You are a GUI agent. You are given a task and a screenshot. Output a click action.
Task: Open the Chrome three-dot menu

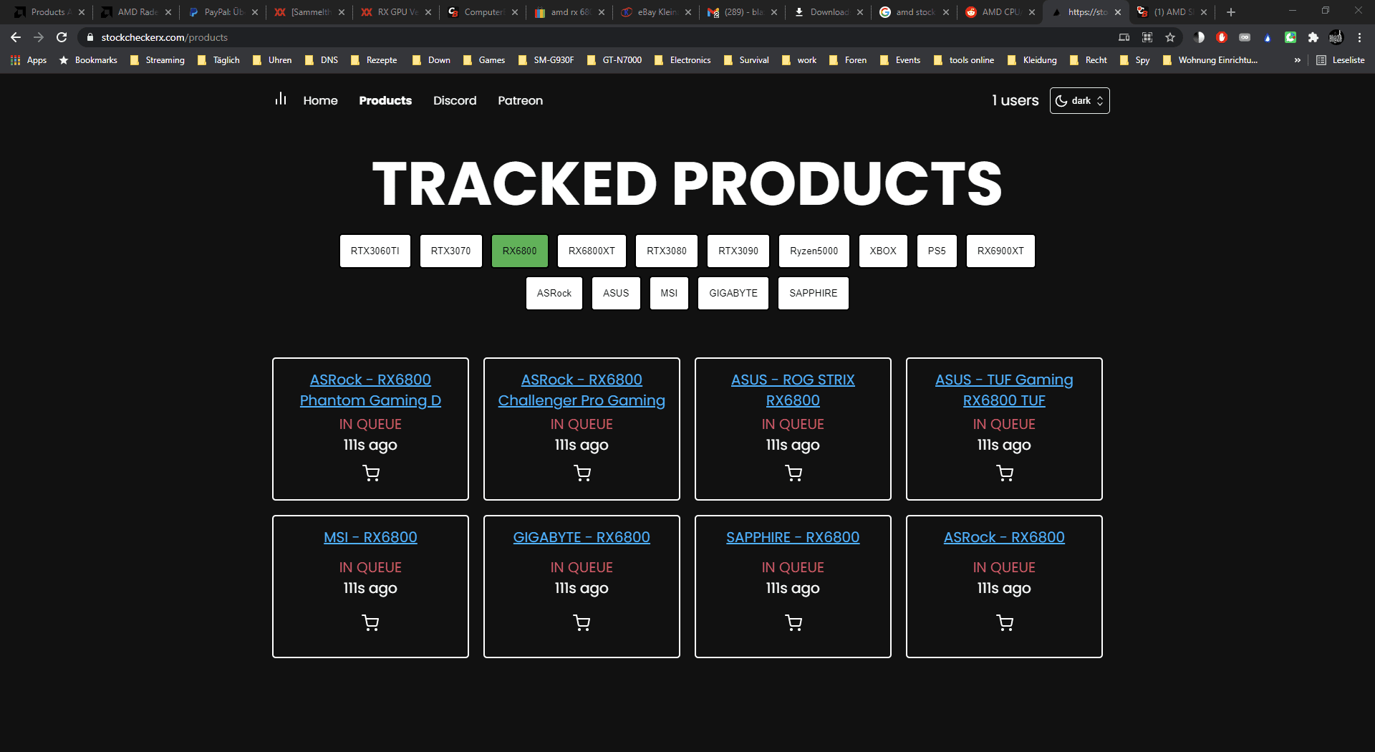(1359, 37)
